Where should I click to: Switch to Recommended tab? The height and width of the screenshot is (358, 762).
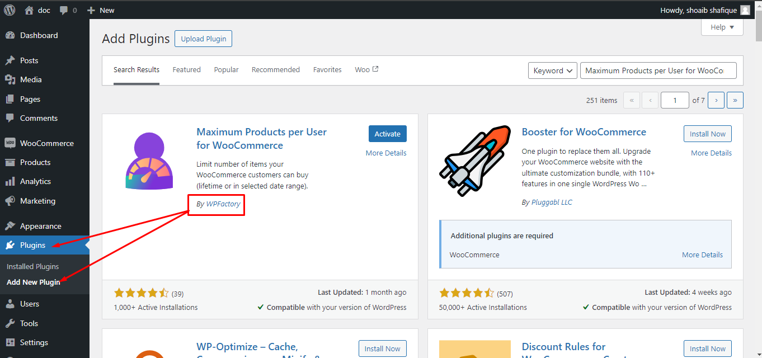tap(276, 70)
